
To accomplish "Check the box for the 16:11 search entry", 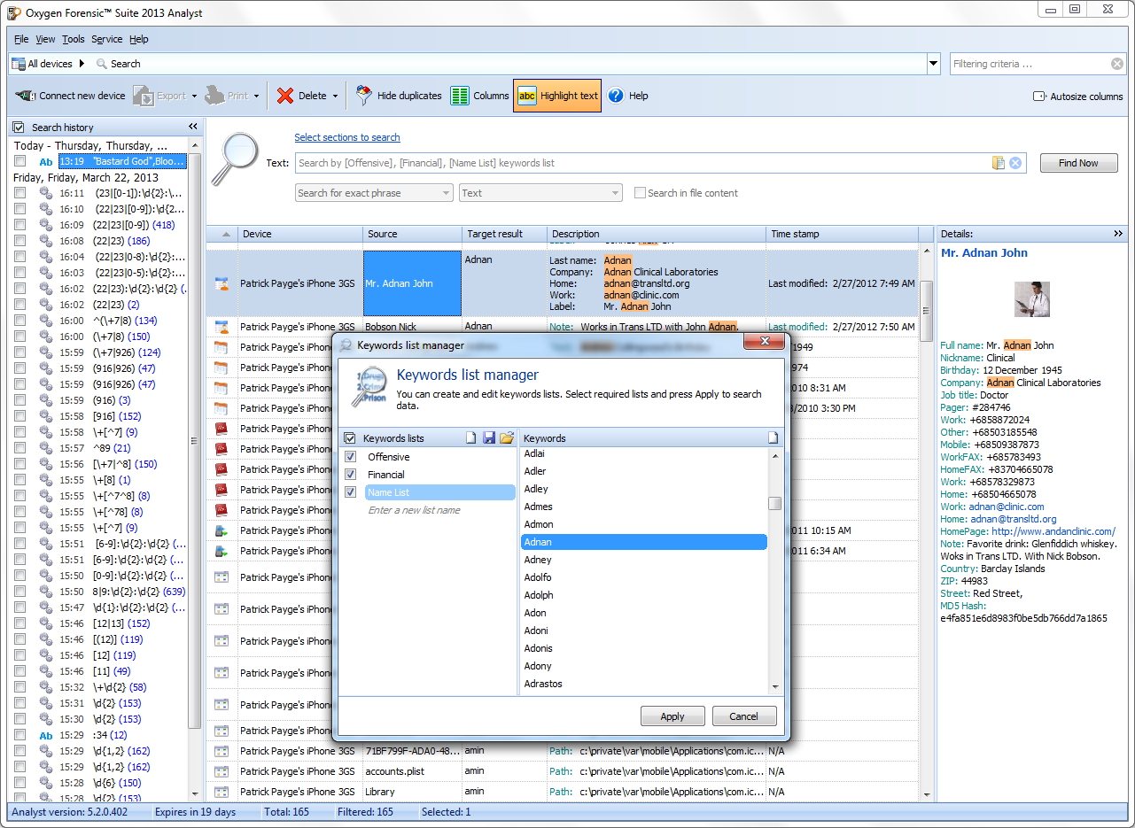I will (x=19, y=193).
